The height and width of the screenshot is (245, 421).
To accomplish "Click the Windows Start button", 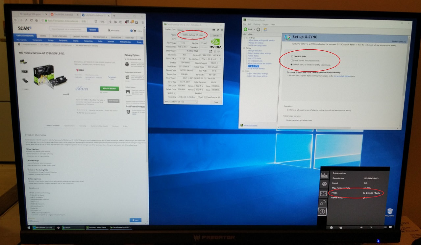I will click(29, 227).
